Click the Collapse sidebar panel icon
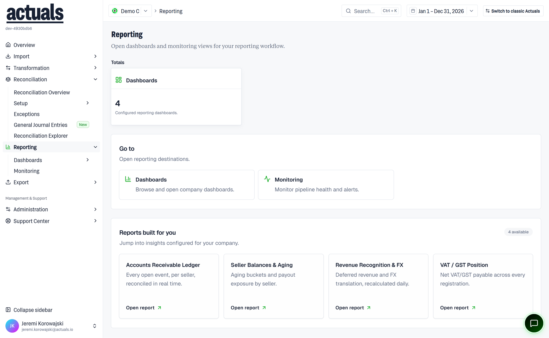 pyautogui.click(x=8, y=310)
